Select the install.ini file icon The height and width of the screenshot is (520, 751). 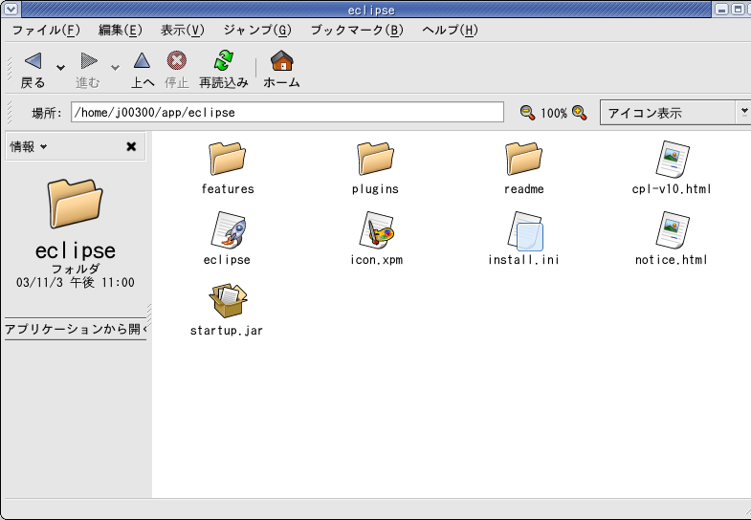[525, 231]
